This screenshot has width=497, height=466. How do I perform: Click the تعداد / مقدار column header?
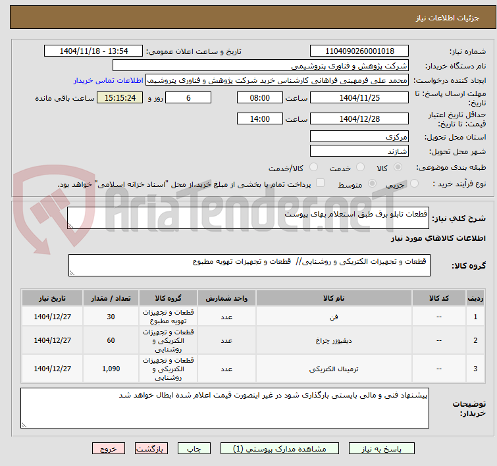click(111, 298)
